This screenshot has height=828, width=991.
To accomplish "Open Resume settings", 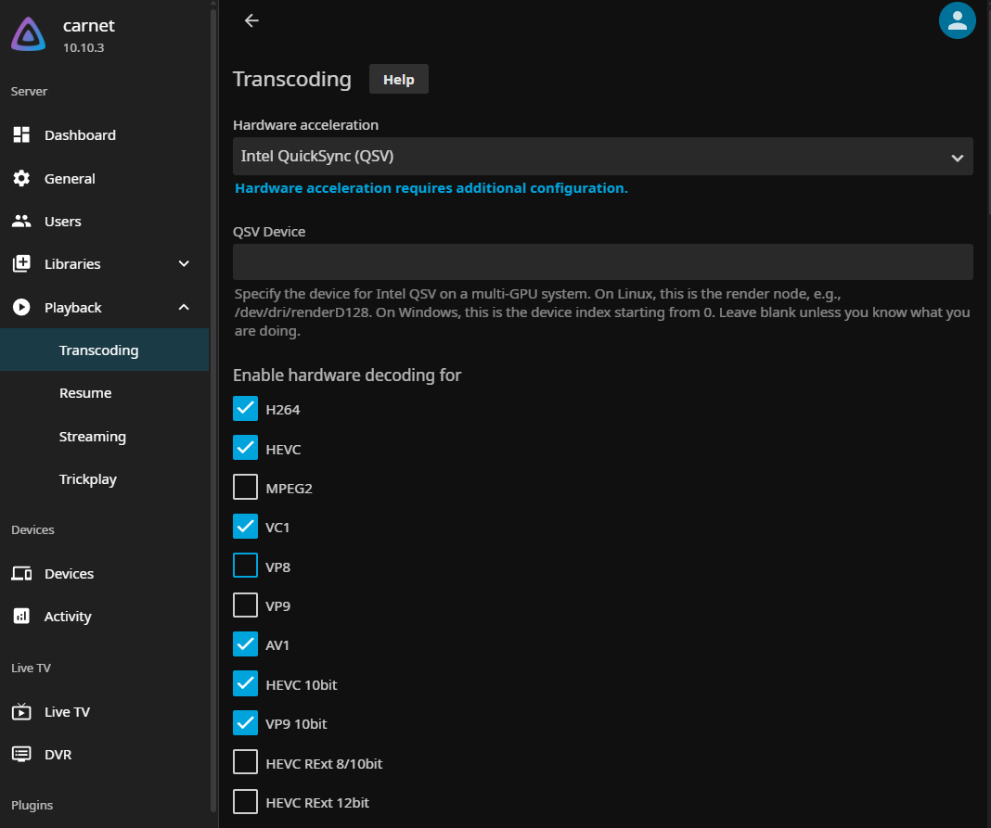I will click(104, 393).
